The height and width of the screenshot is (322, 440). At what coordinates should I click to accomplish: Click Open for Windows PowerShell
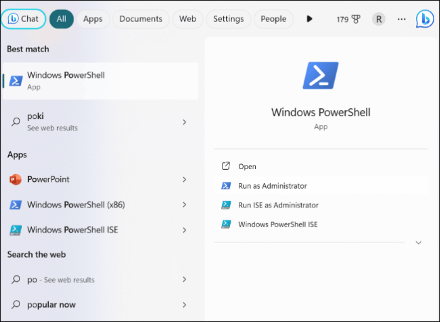pos(247,167)
